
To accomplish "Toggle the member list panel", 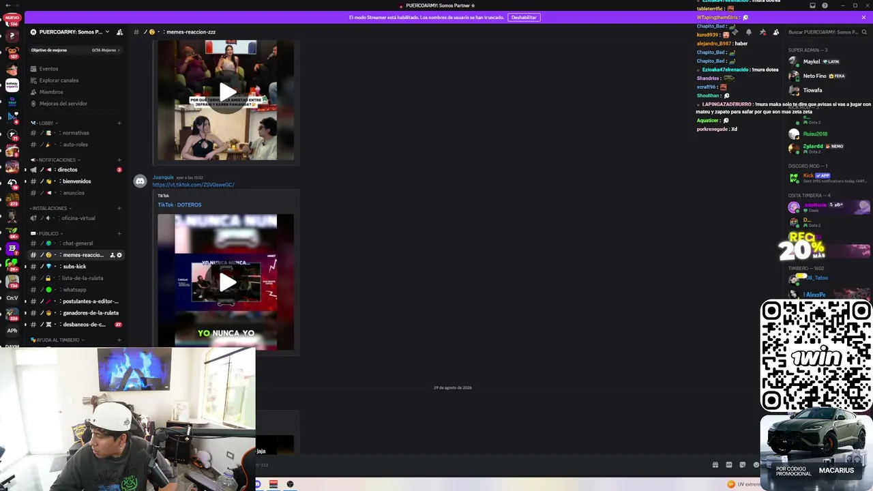I will pyautogui.click(x=776, y=32).
